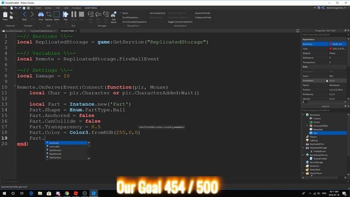The height and width of the screenshot is (197, 350).
Task: Close the SimpleFireBall script tab
Action: pos(76,31)
